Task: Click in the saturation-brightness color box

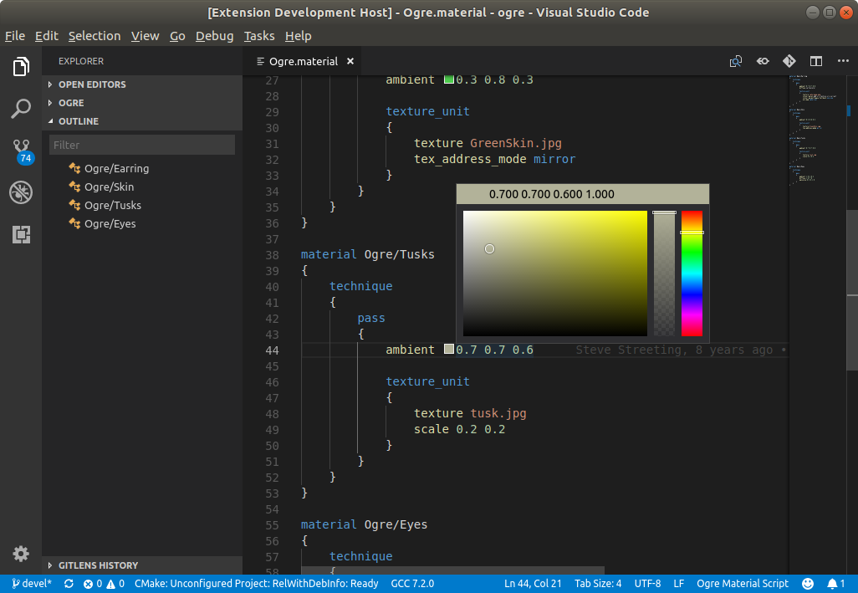Action: click(x=554, y=273)
